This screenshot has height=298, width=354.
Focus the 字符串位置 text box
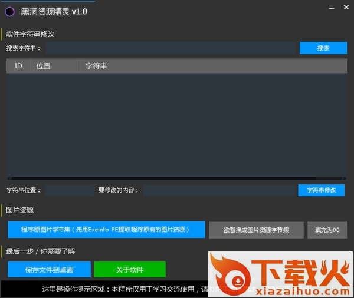tap(69, 190)
